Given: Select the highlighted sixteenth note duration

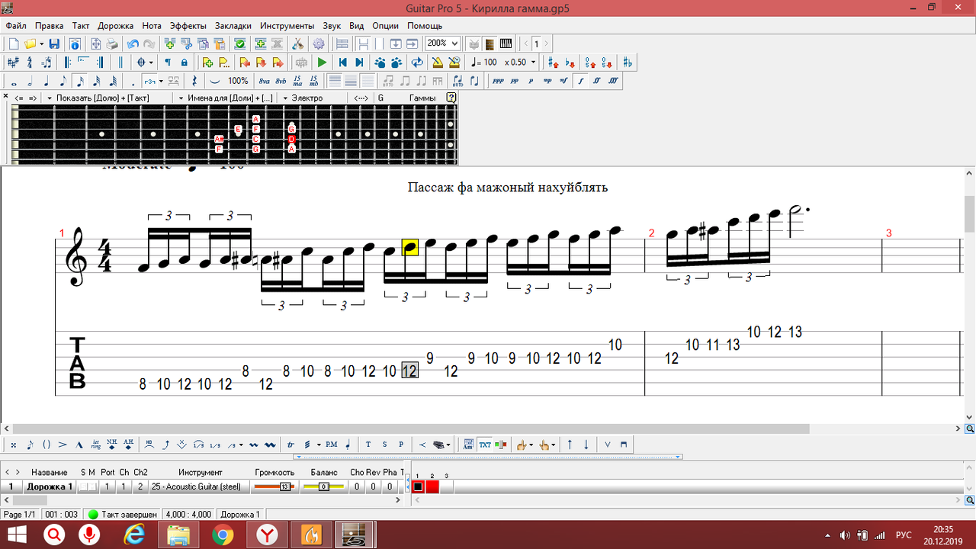Looking at the screenshot, I should tap(79, 80).
